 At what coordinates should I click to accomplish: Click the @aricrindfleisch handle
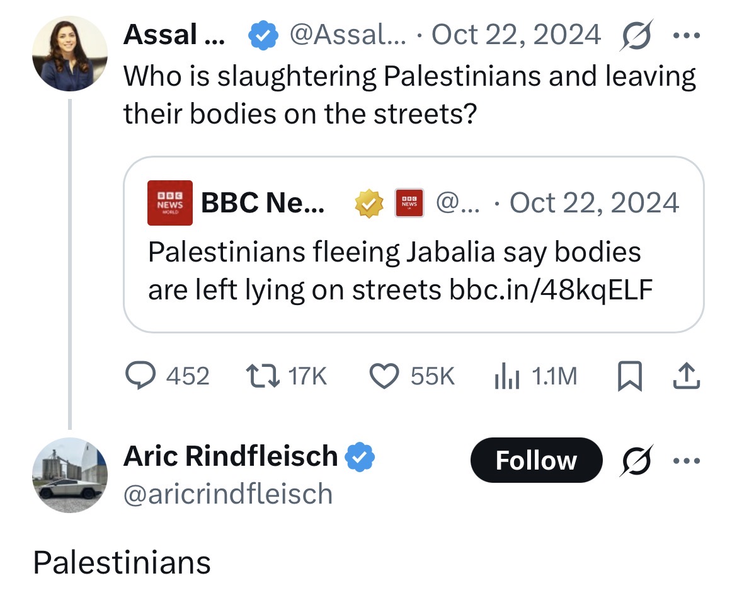(228, 494)
